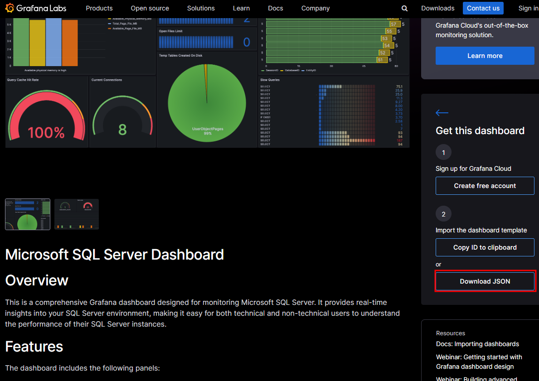Click the blue Learn more button
The width and height of the screenshot is (539, 381).
485,56
